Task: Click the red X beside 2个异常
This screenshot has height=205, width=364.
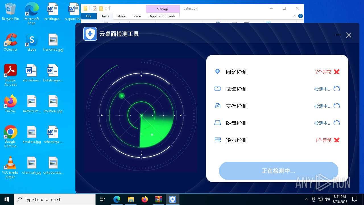Action: (x=337, y=71)
